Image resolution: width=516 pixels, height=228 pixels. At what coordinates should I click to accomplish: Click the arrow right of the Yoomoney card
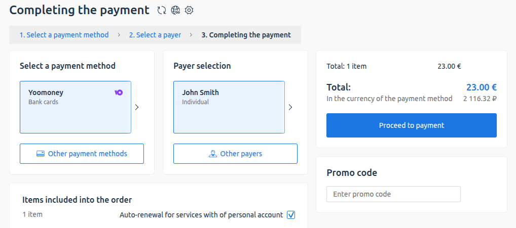click(x=137, y=107)
